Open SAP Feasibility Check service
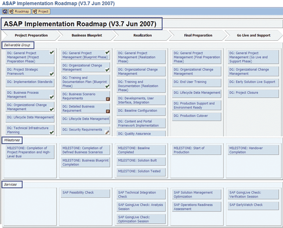 [x=85, y=194]
